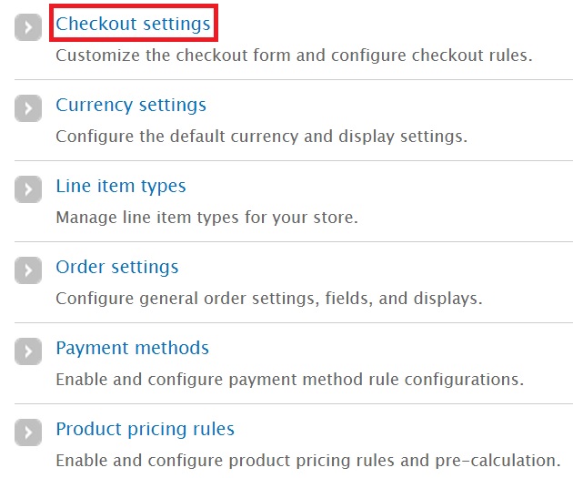Click the arrow icon beside Order settings
This screenshot has width=573, height=478.
[x=28, y=270]
